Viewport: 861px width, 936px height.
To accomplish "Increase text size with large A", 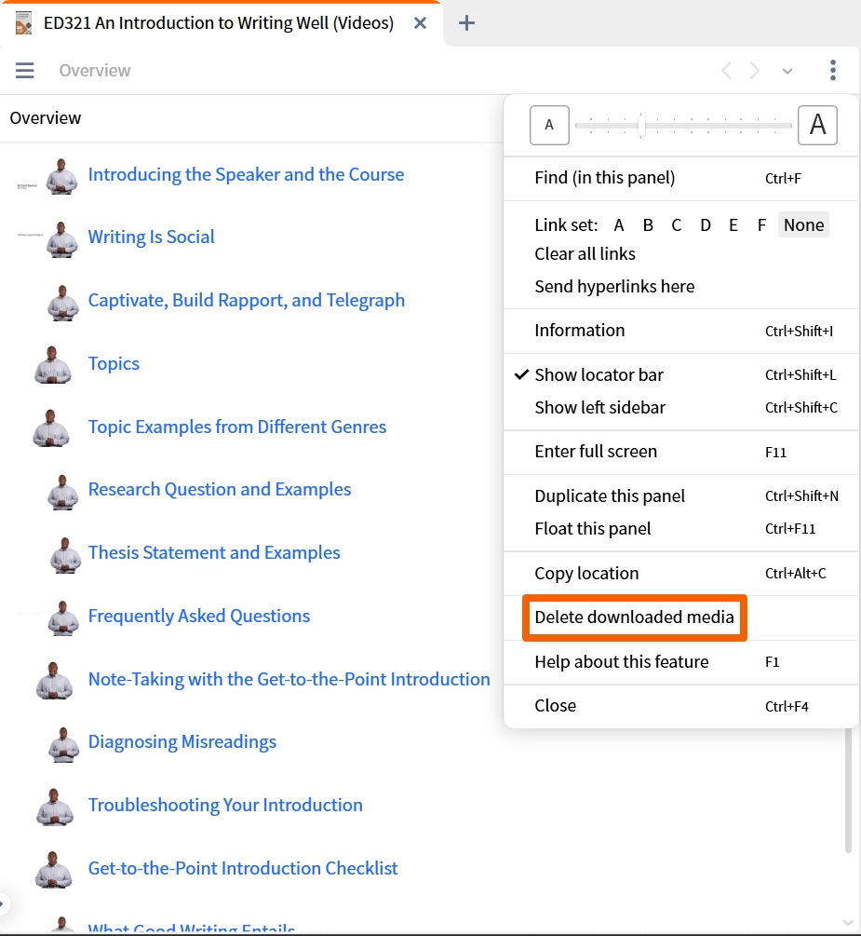I will coord(817,125).
